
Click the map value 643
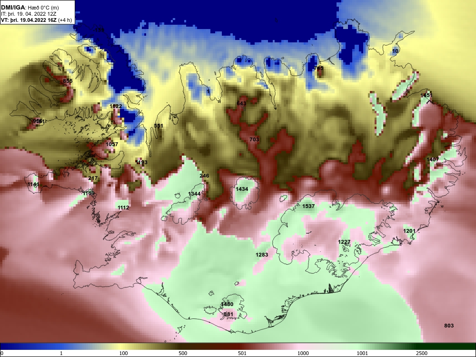[x=241, y=103]
